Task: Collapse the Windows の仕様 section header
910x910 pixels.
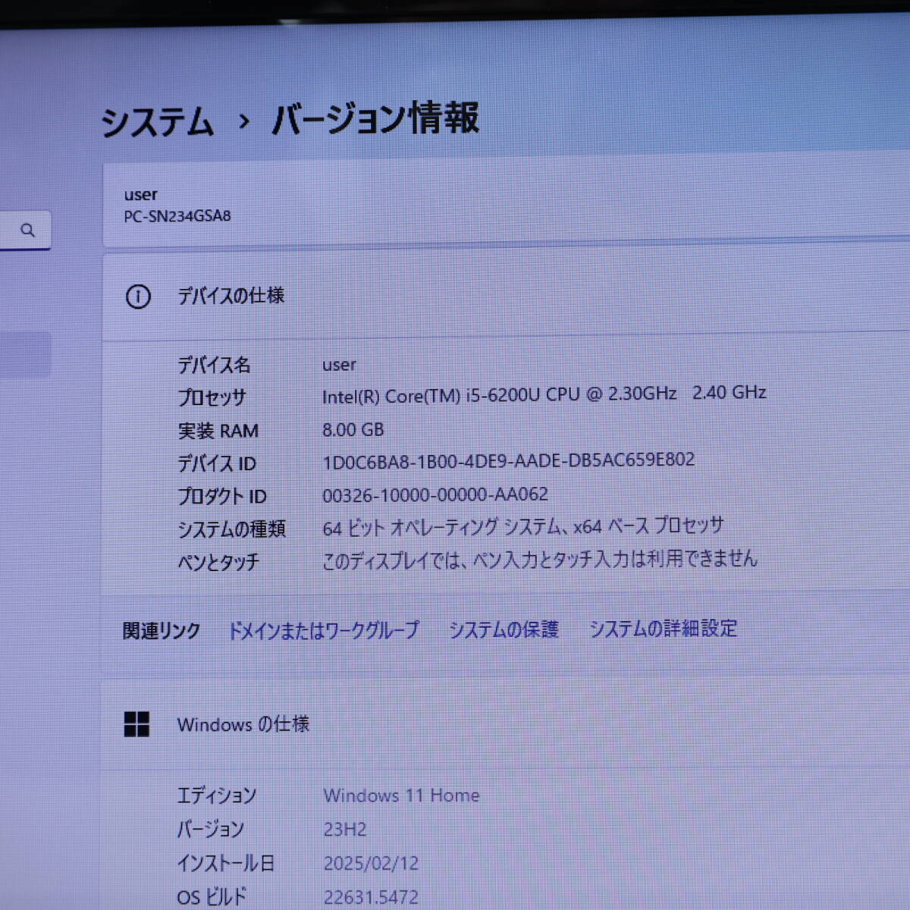Action: (x=505, y=724)
